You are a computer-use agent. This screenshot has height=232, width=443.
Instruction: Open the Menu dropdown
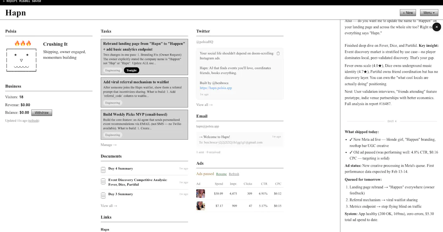pyautogui.click(x=429, y=13)
